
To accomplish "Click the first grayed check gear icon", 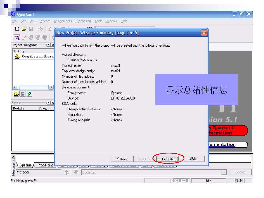I will 31,37.
